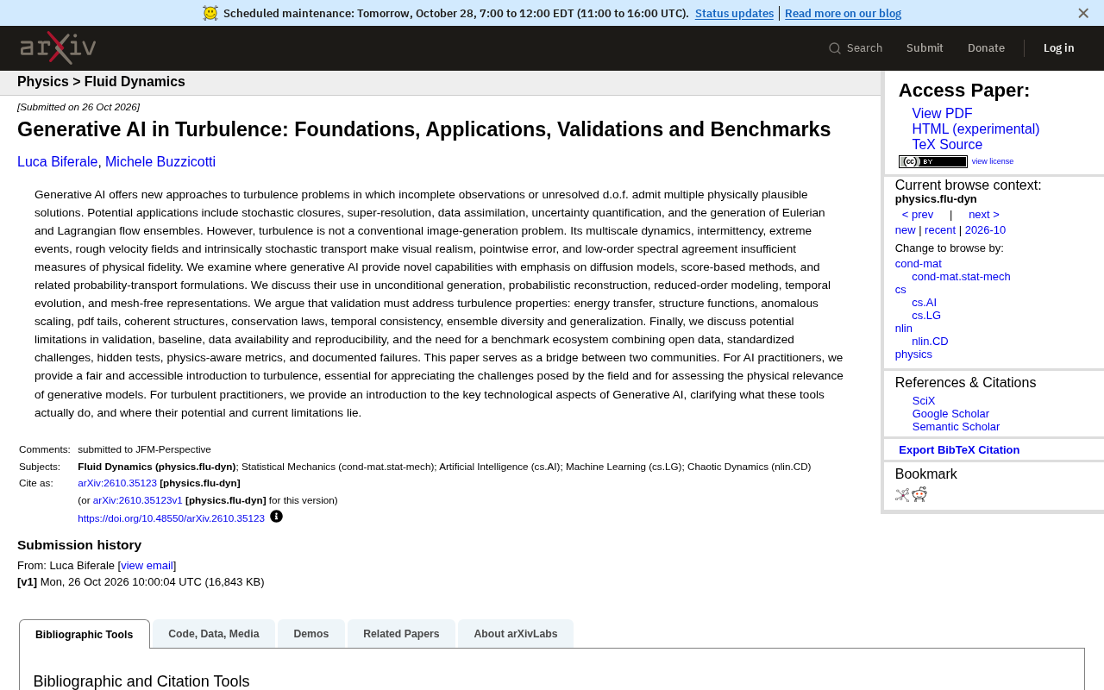Image resolution: width=1104 pixels, height=690 pixels.
Task: Bookmark paper with Reddit icon
Action: coord(919,494)
